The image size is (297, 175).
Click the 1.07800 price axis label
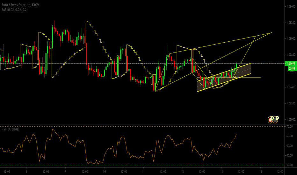(291, 55)
